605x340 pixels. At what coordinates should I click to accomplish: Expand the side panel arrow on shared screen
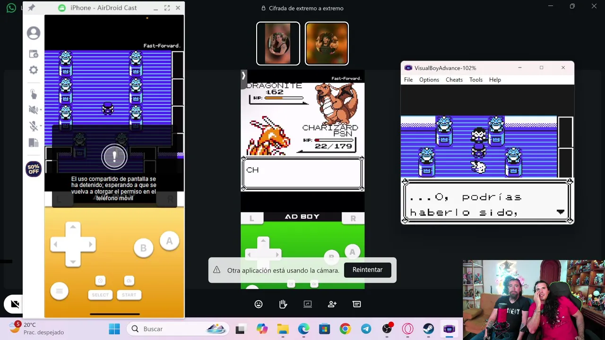(243, 75)
